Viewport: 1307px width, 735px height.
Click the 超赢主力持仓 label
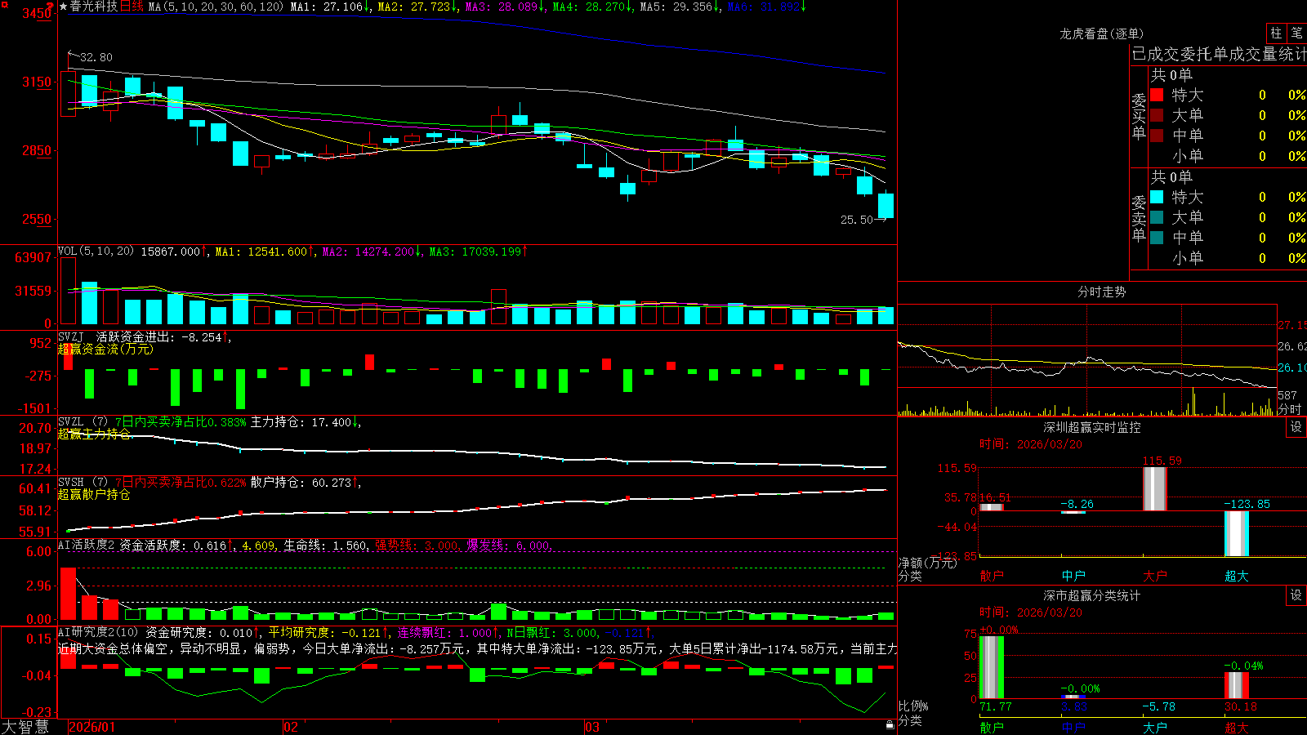pyautogui.click(x=94, y=434)
